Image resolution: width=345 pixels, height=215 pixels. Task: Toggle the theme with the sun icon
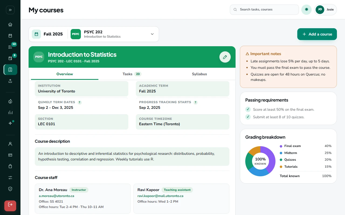coord(306,10)
